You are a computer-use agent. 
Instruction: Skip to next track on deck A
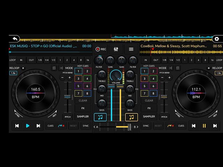pos(38,126)
